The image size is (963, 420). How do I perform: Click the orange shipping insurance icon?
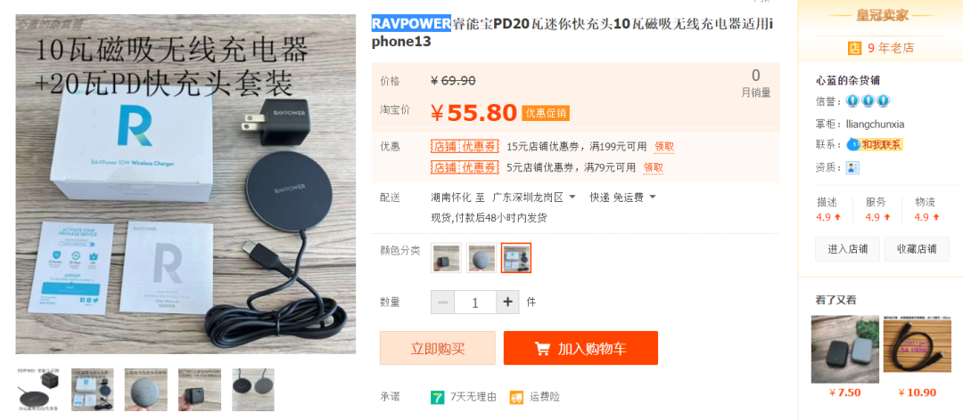(516, 398)
